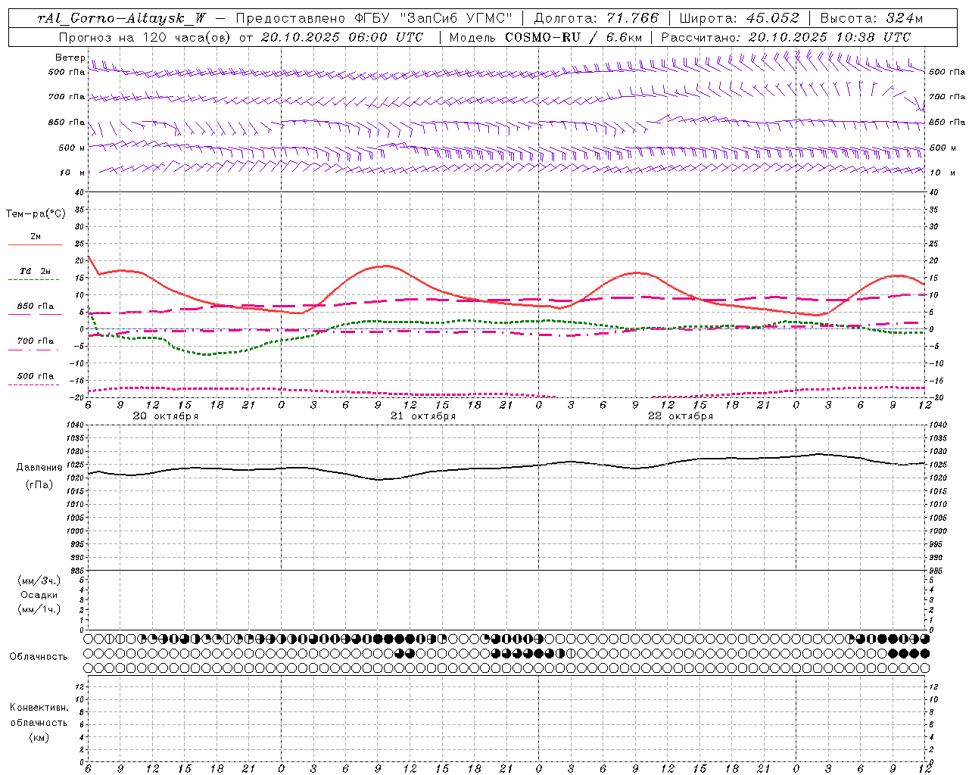This screenshot has width=969, height=775.
Task: Click the date label 21 октября
Action: [x=423, y=416]
